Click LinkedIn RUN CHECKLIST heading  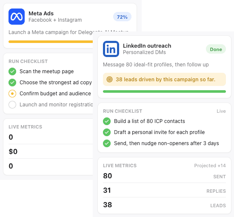pos(123,111)
